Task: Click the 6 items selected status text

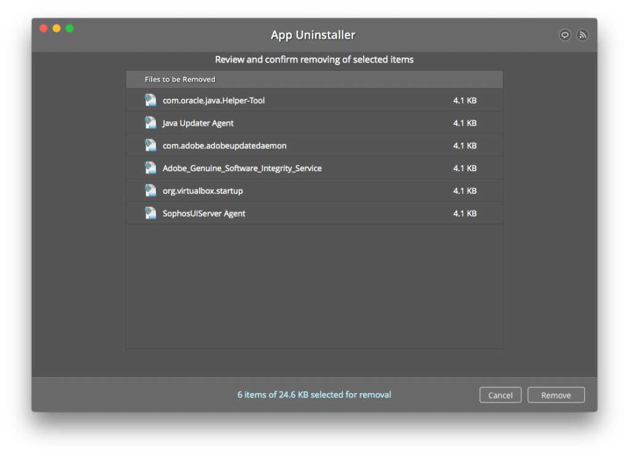Action: pos(314,394)
